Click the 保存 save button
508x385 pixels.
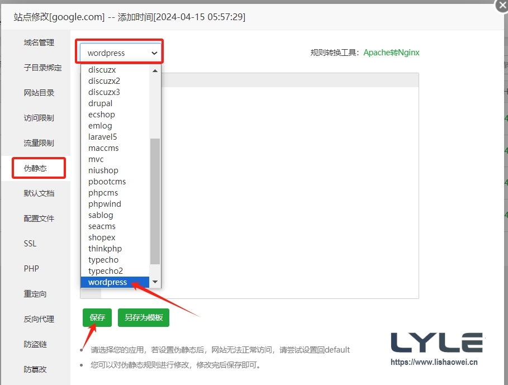point(97,317)
